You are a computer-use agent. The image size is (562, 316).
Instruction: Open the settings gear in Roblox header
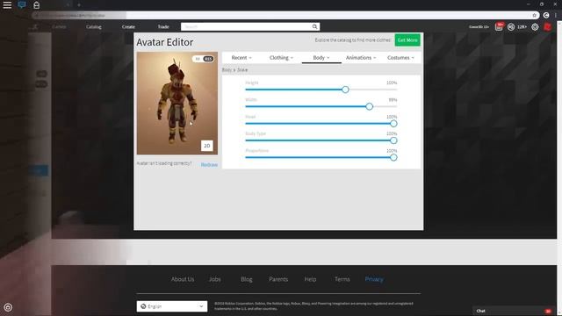[x=535, y=27]
